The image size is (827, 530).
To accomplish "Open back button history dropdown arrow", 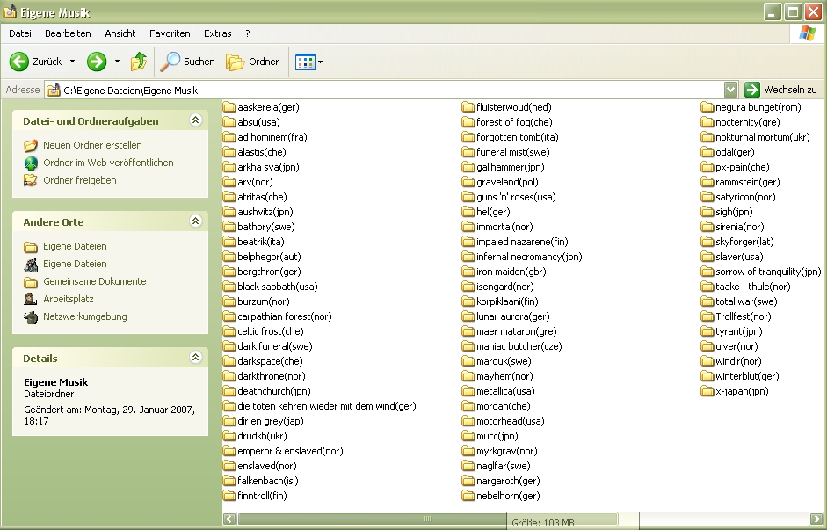I will point(72,62).
